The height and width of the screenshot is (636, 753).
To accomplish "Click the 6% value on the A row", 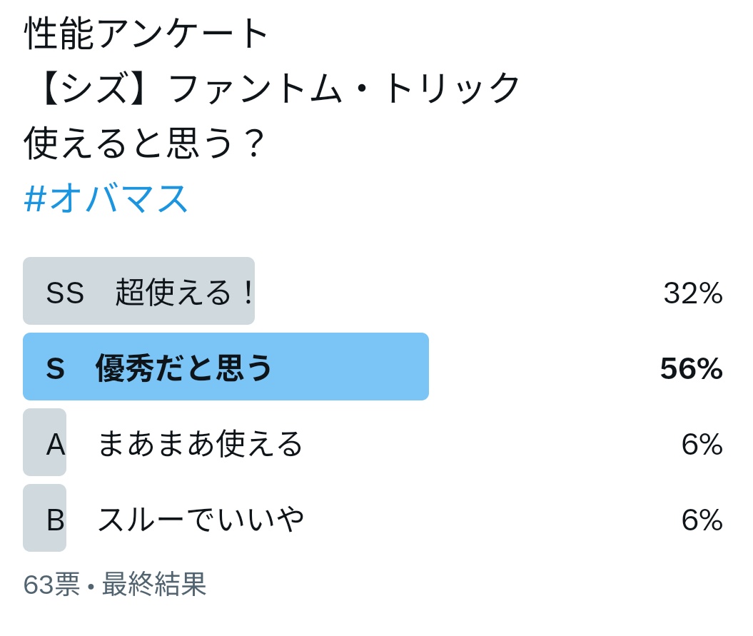I will (702, 444).
